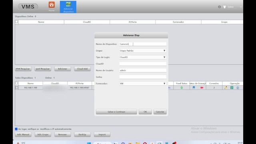This screenshot has width=256, height=144.
Task: Click the Import button
Action: [x=102, y=134]
